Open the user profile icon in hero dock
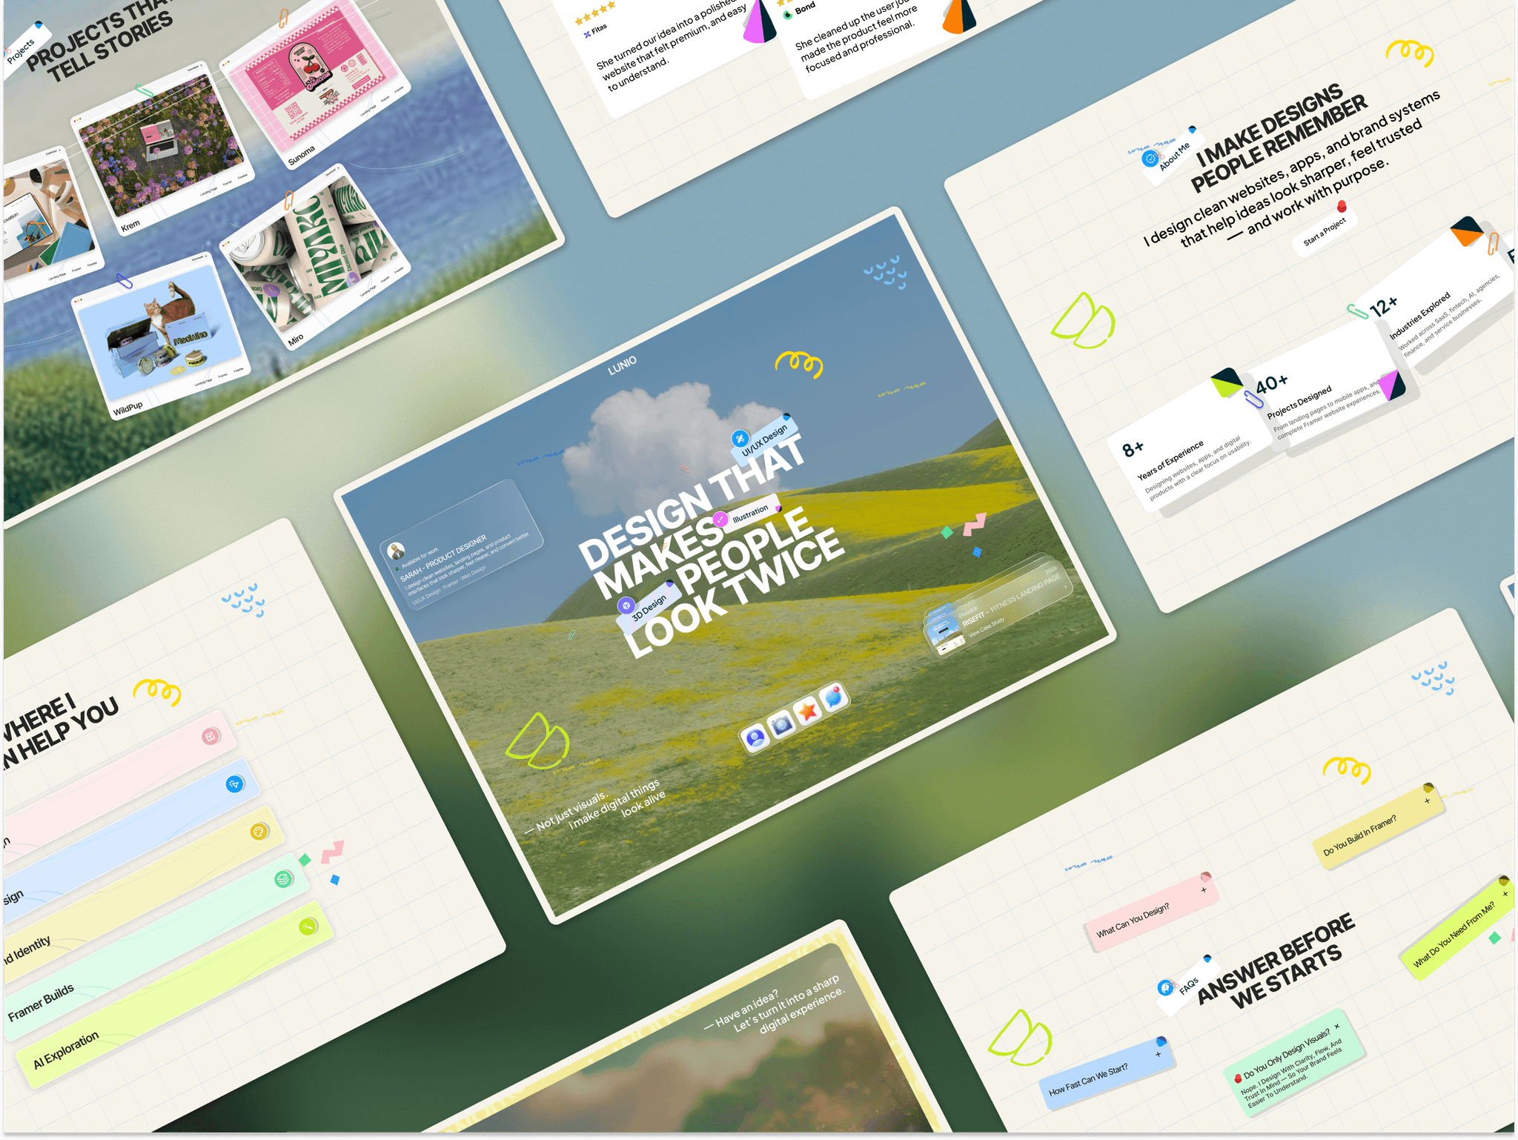This screenshot has width=1518, height=1140. click(x=755, y=738)
